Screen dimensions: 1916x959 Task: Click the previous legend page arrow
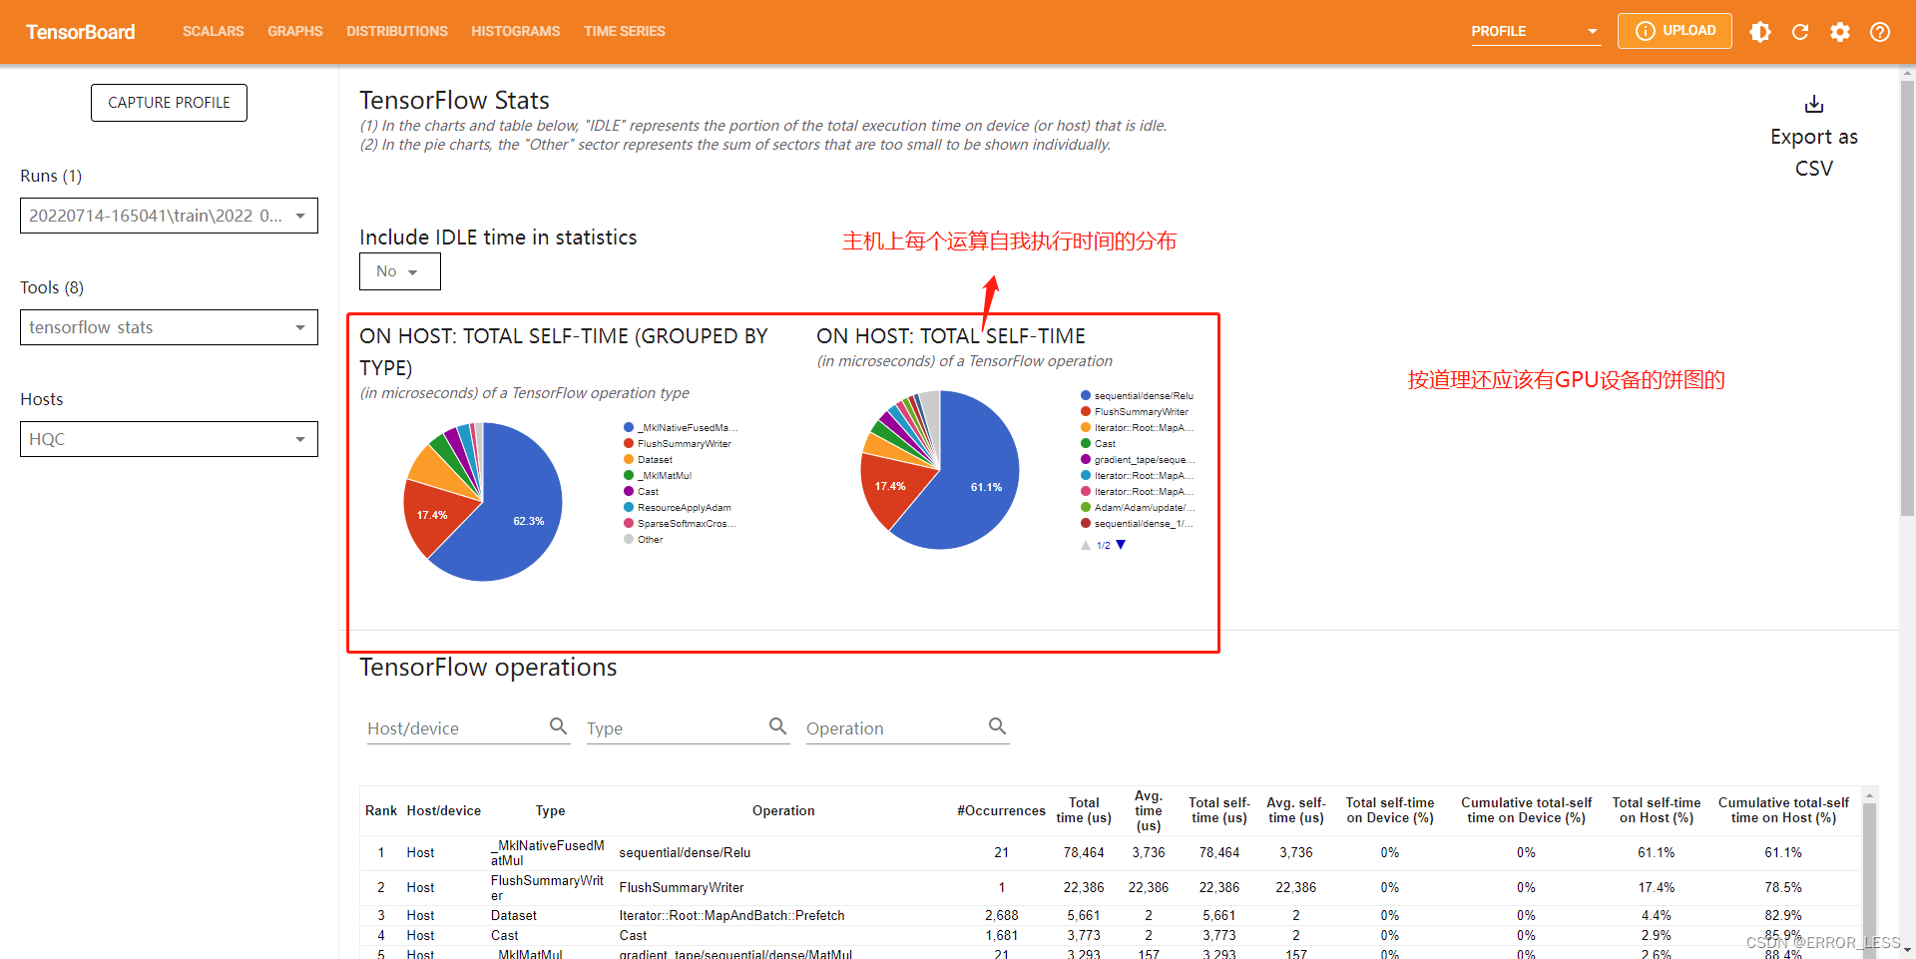coord(1086,545)
